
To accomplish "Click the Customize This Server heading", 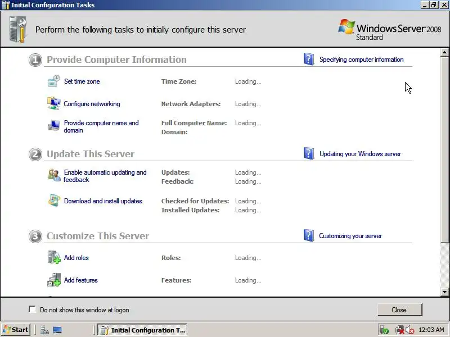I will (x=98, y=236).
